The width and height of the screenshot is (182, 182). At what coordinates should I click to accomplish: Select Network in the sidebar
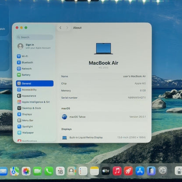pyautogui.click(x=24, y=69)
